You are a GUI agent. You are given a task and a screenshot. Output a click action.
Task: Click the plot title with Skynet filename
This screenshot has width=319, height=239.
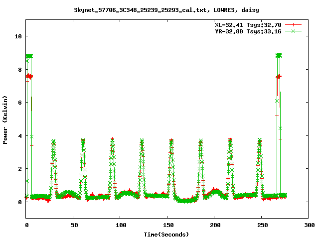[x=159, y=9]
